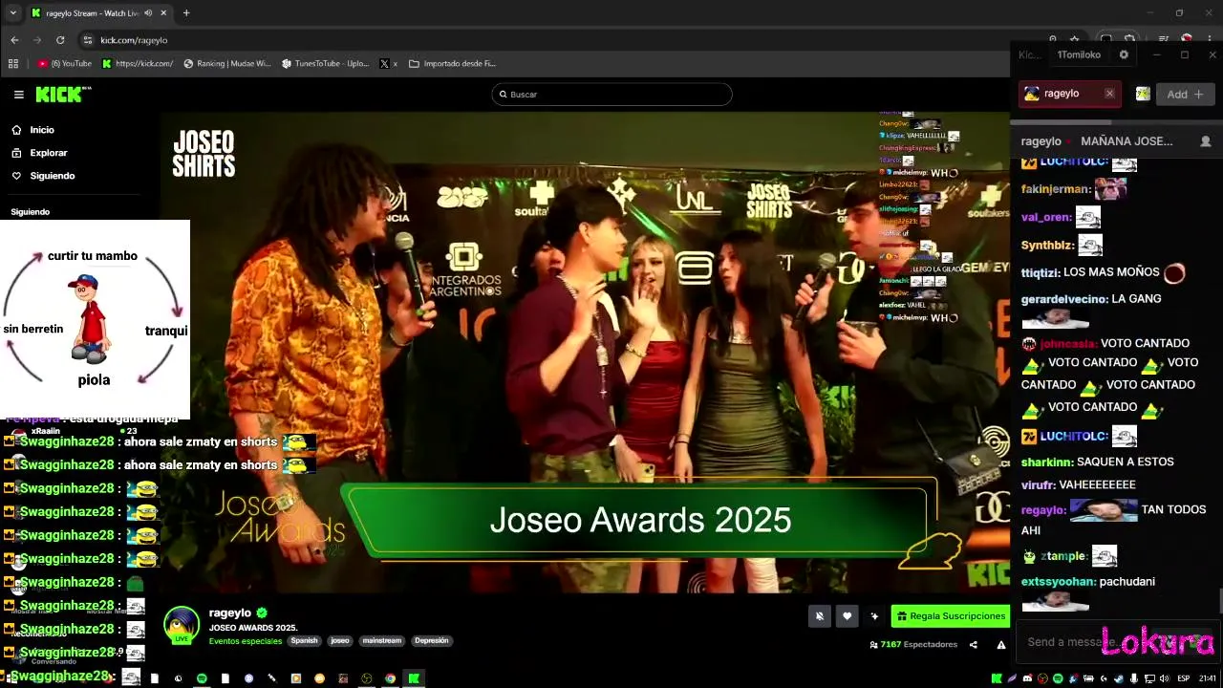Open the Kick hamburger sidebar menu
The height and width of the screenshot is (688, 1223).
click(x=18, y=95)
